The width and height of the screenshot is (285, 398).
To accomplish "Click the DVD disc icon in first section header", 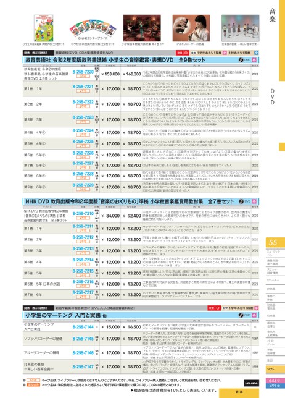I will click(x=241, y=60).
